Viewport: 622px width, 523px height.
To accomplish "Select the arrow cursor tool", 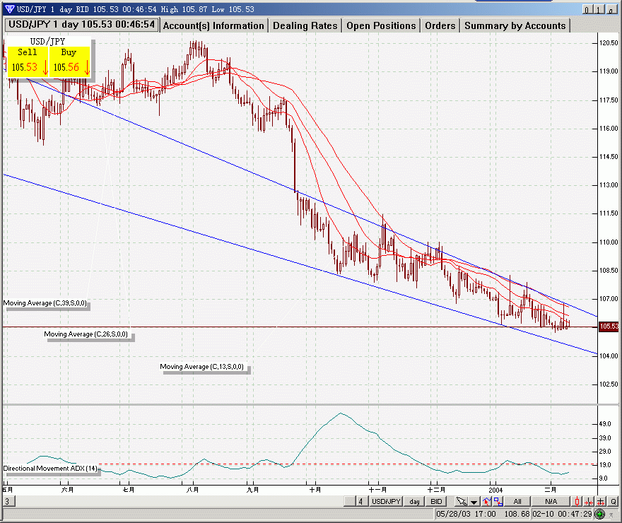I will click(462, 501).
